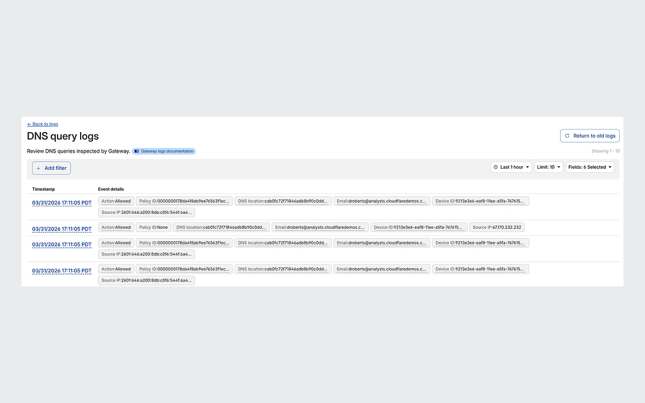Screen dimensions: 645x403
Task: Click the Add filter button
Action: 52,168
